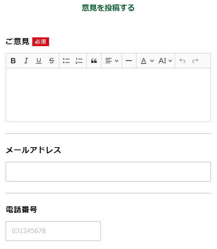Focus the メールアドレス input field
This screenshot has width=217, height=249.
point(108,172)
